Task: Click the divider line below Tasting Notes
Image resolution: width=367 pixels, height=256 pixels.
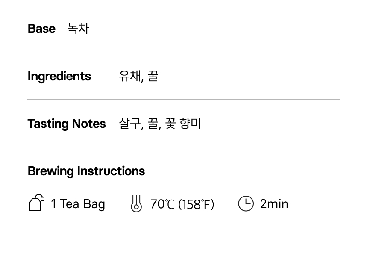Action: click(183, 147)
